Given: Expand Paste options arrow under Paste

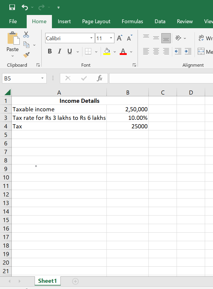Looking at the screenshot, I should pyautogui.click(x=13, y=56).
